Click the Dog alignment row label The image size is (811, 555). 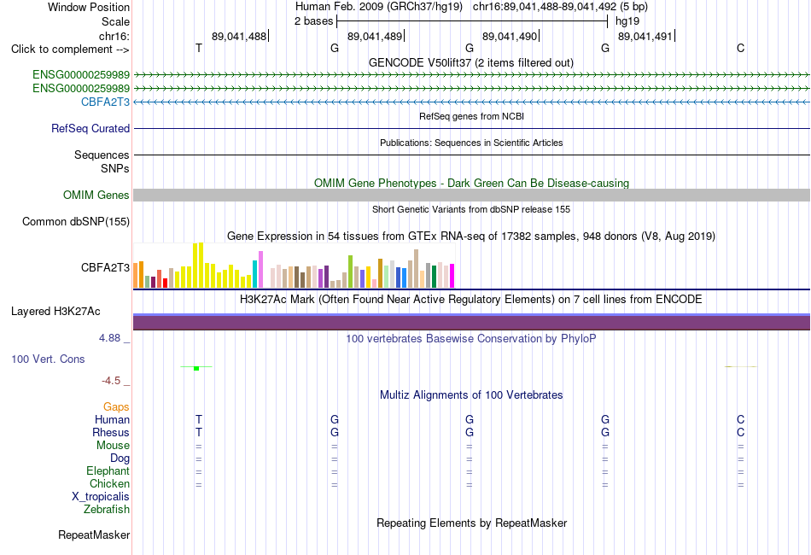(120, 459)
